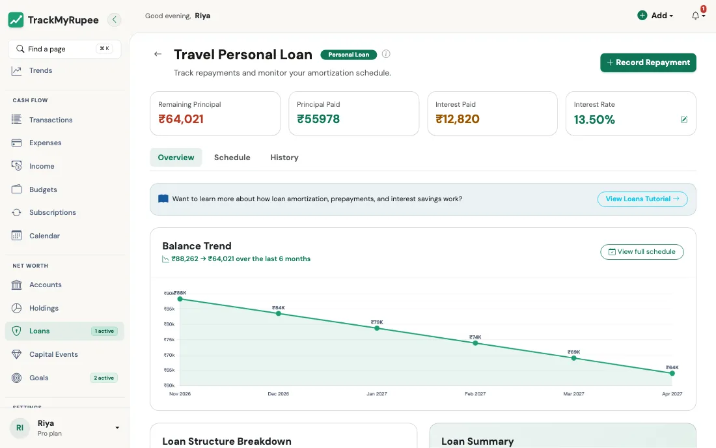The height and width of the screenshot is (448, 716).
Task: Click the TrackMyRupee logo icon
Action: coord(16,20)
